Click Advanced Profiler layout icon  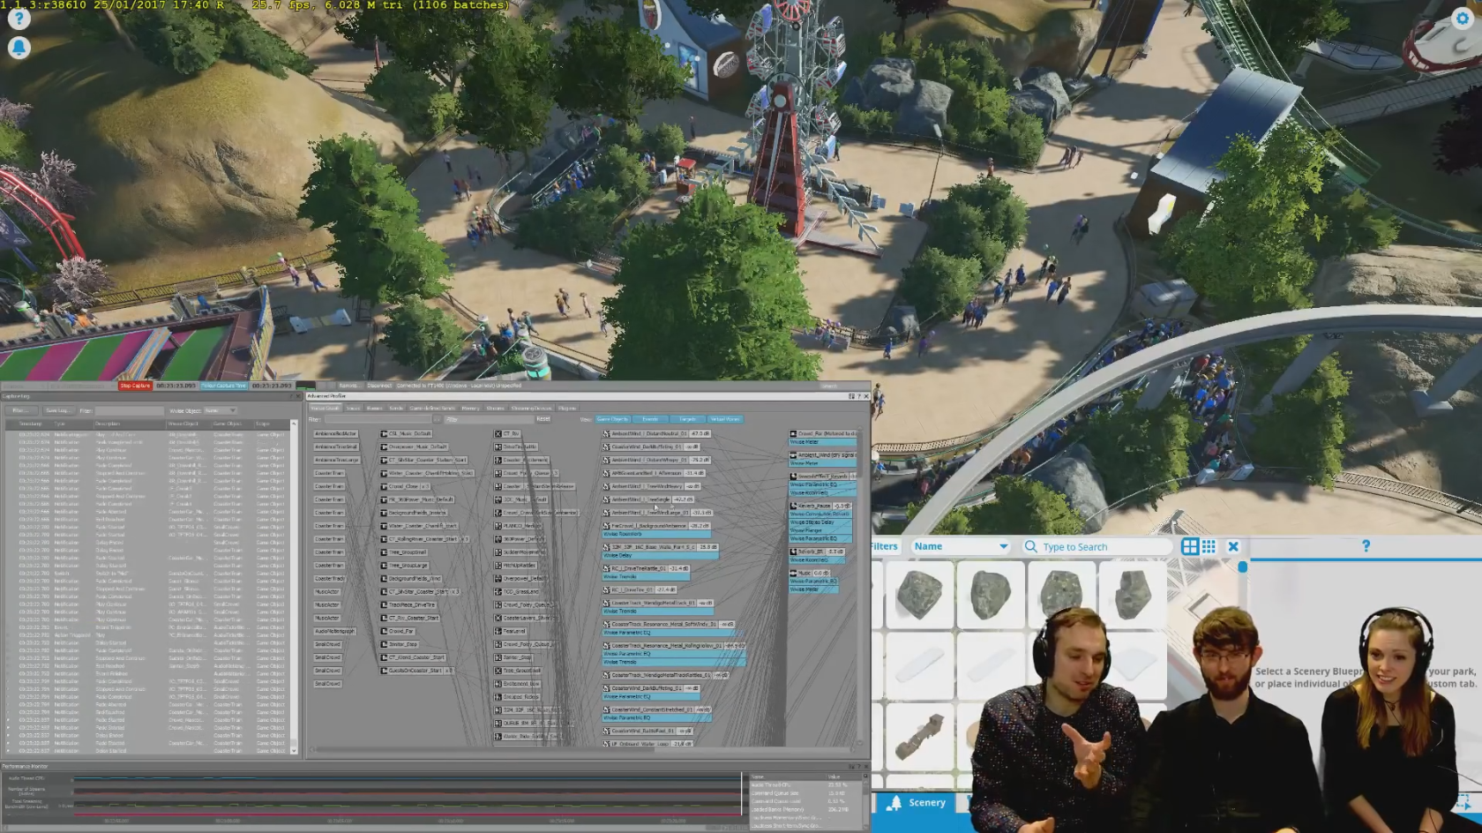click(x=851, y=396)
